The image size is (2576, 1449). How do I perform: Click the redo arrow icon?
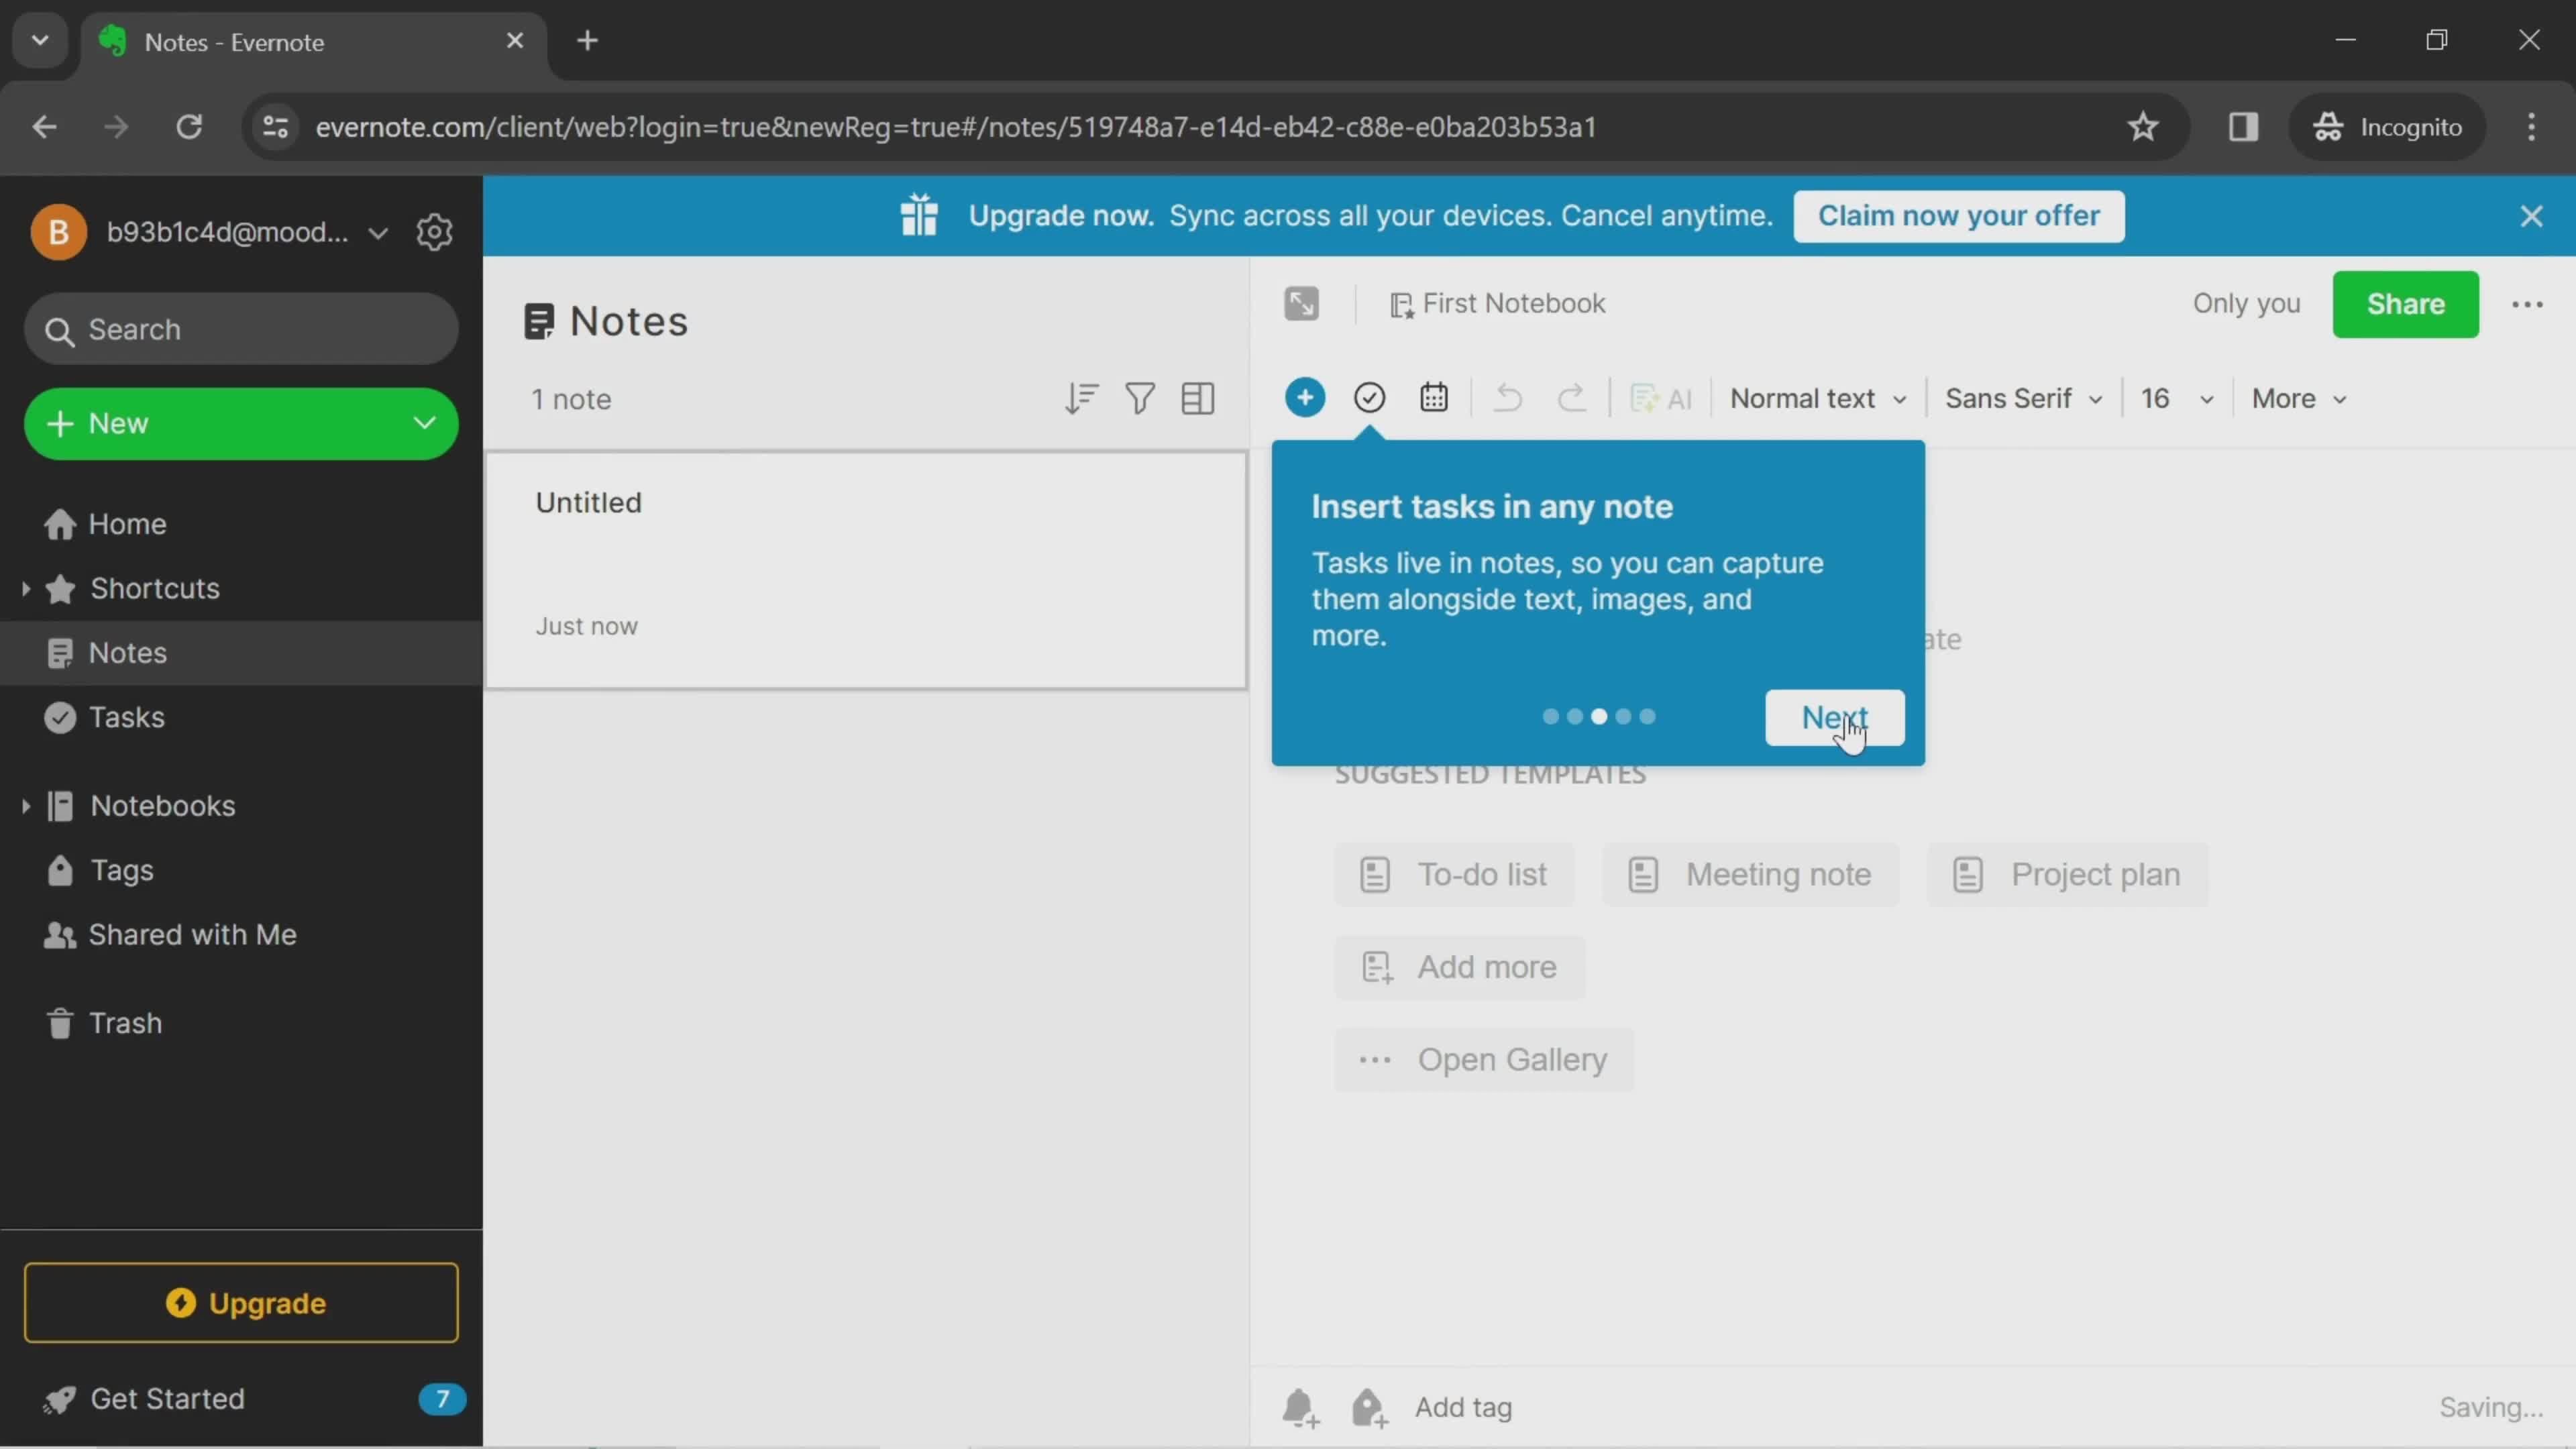[x=1568, y=398]
